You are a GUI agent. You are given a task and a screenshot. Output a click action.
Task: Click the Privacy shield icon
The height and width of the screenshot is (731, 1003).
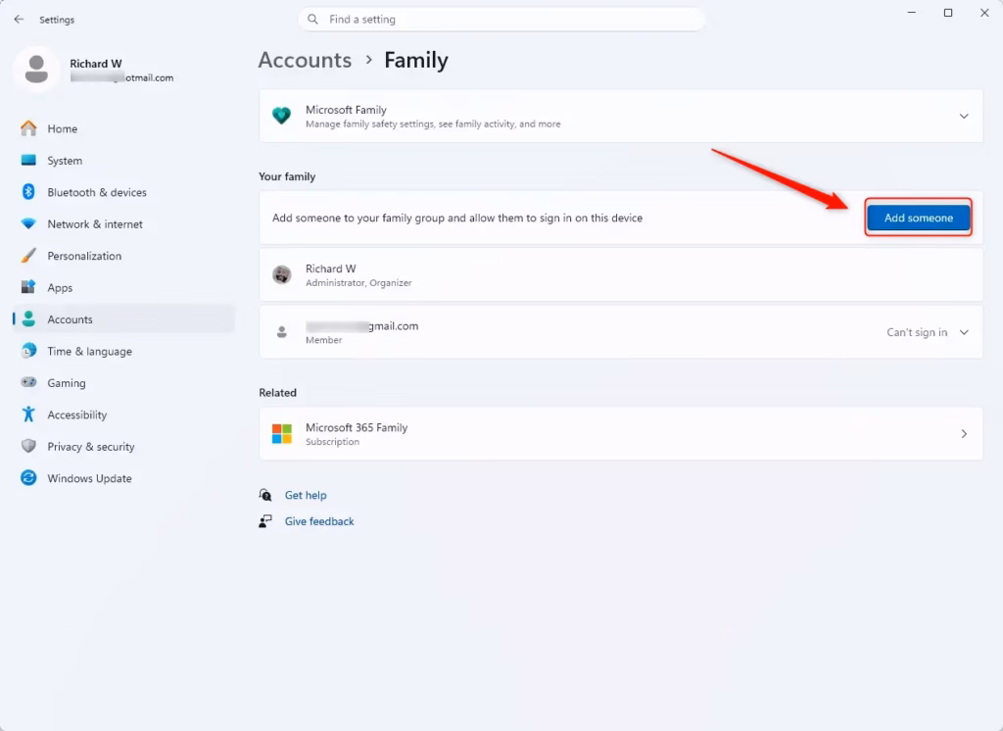pyautogui.click(x=28, y=446)
